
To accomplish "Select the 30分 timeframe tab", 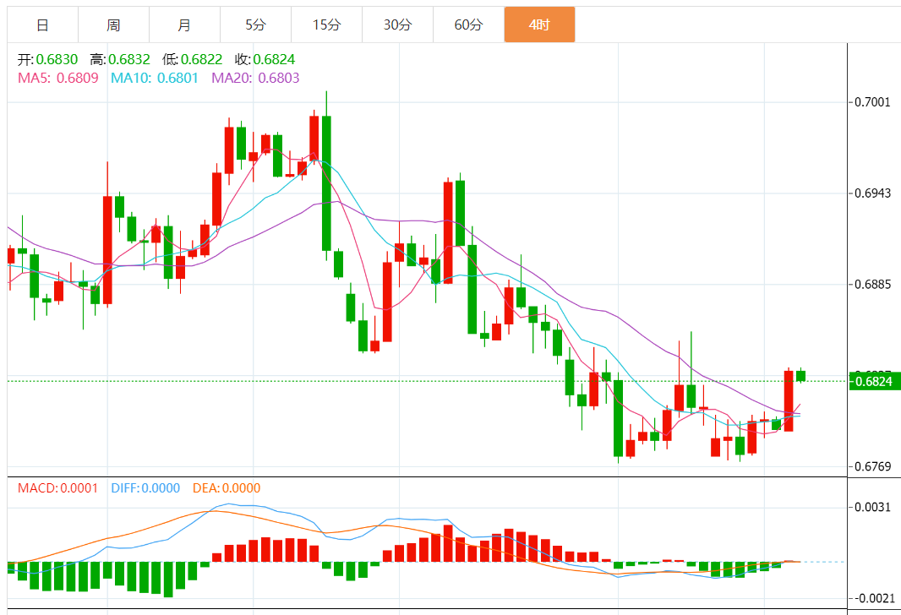I will click(397, 24).
